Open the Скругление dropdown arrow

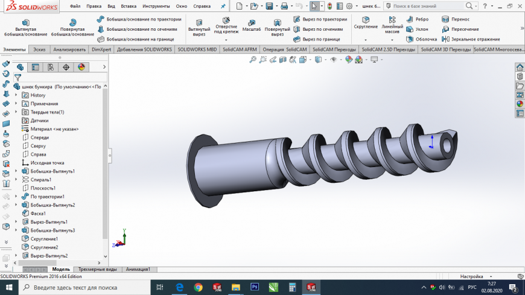coord(366,39)
